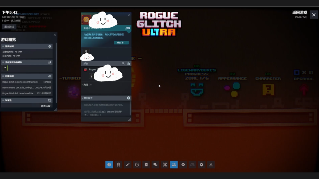Open the Achievements icon in overlay toolbar
The height and width of the screenshot is (179, 319).
tap(118, 165)
